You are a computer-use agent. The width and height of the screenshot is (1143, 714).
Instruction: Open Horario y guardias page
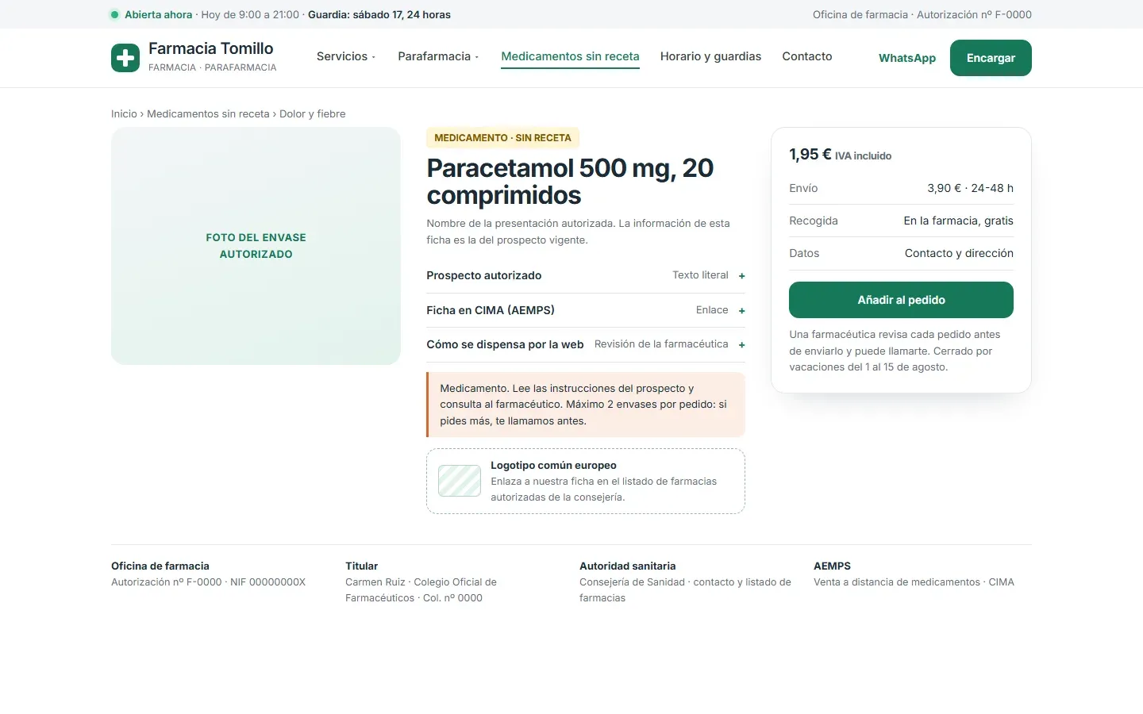[710, 56]
